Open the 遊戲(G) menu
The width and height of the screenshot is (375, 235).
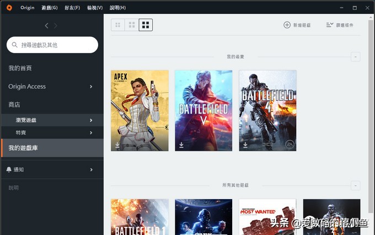pos(50,8)
